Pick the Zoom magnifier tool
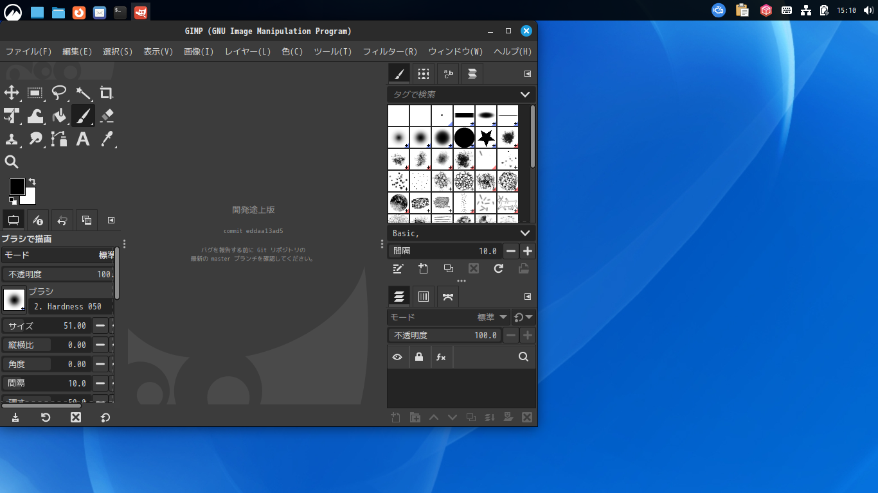 click(x=12, y=162)
